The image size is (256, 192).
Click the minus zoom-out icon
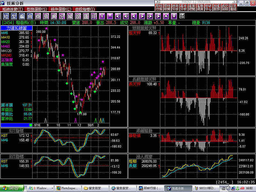pyautogui.click(x=110, y=16)
